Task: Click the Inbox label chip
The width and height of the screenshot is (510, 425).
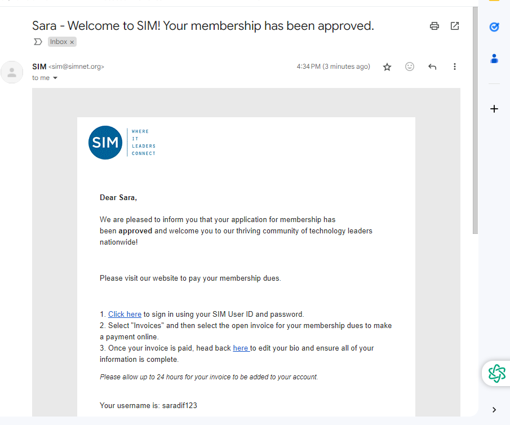Action: (x=59, y=42)
